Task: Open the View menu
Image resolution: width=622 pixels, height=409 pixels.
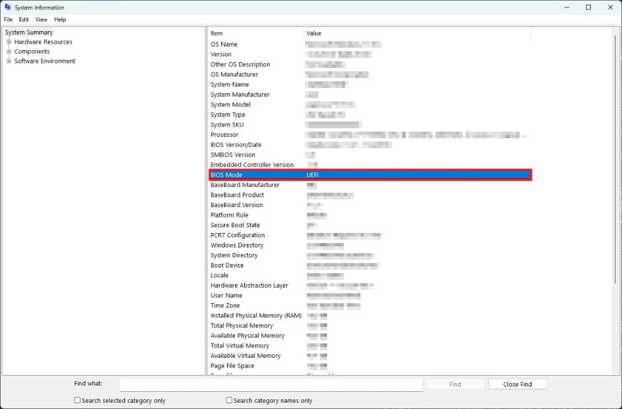Action: point(41,20)
